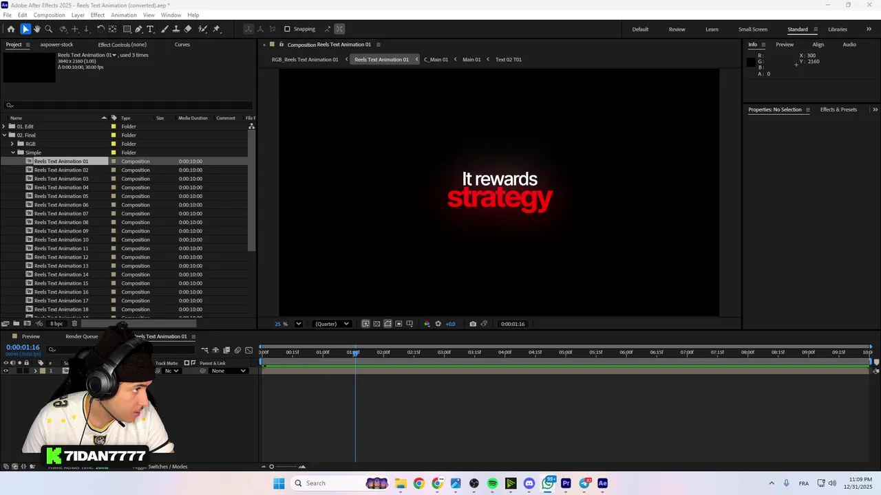Click the Frame Blending enable icon
Screen dimensions: 881x495
click(x=226, y=351)
